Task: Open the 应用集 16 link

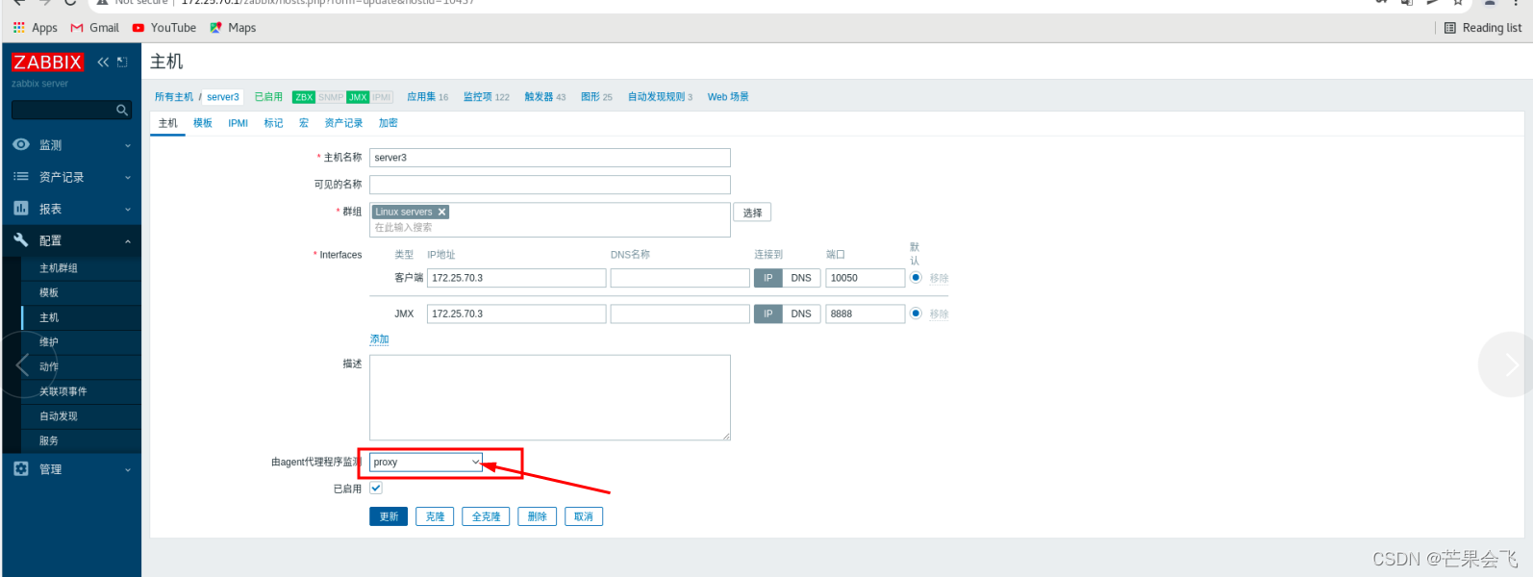Action: click(427, 97)
